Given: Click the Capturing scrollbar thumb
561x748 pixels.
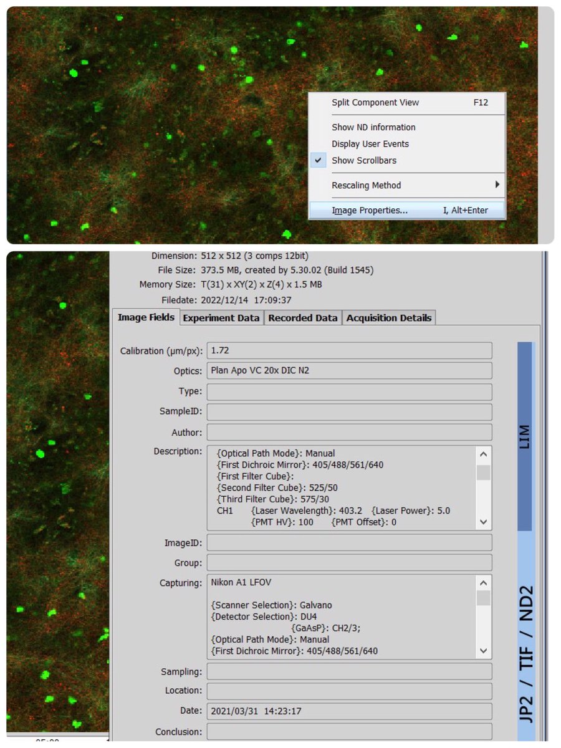Looking at the screenshot, I should point(484,598).
